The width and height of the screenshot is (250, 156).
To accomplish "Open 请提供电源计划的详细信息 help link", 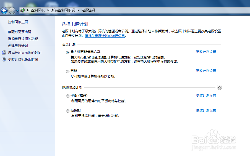I will point(105,36).
